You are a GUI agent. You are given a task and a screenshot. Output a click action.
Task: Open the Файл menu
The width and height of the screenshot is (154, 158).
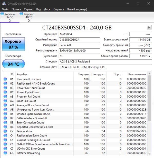5,9
